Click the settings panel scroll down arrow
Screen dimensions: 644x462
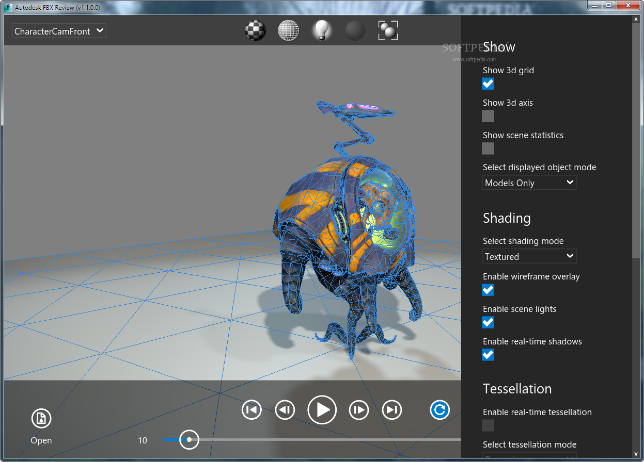636,454
